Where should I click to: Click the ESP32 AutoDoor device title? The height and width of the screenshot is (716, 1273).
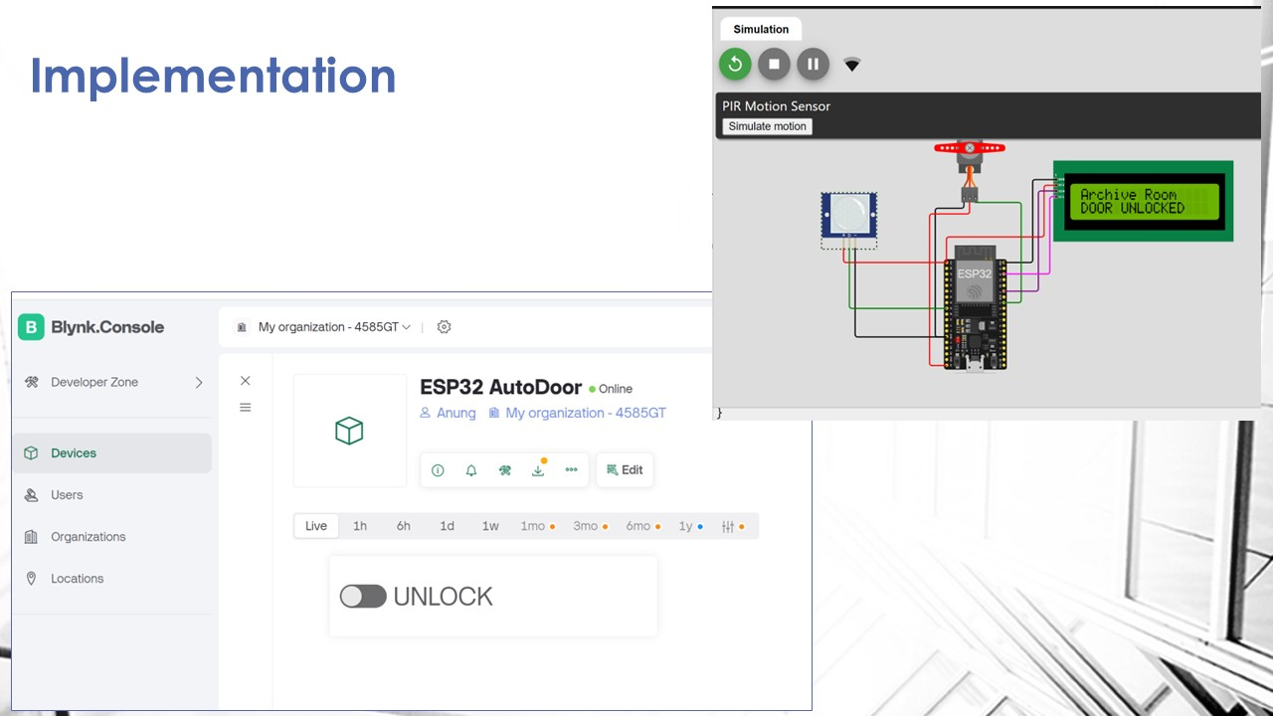tap(501, 387)
